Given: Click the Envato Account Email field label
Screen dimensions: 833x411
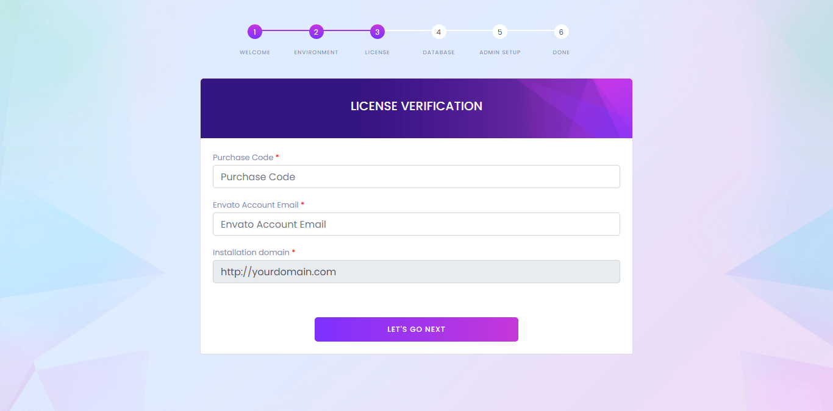Looking at the screenshot, I should (x=256, y=205).
